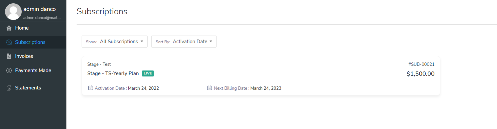Click the Next Billing Date calendar icon

pos(210,88)
